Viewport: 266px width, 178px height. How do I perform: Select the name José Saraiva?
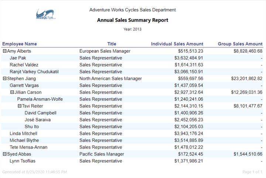(x=37, y=120)
